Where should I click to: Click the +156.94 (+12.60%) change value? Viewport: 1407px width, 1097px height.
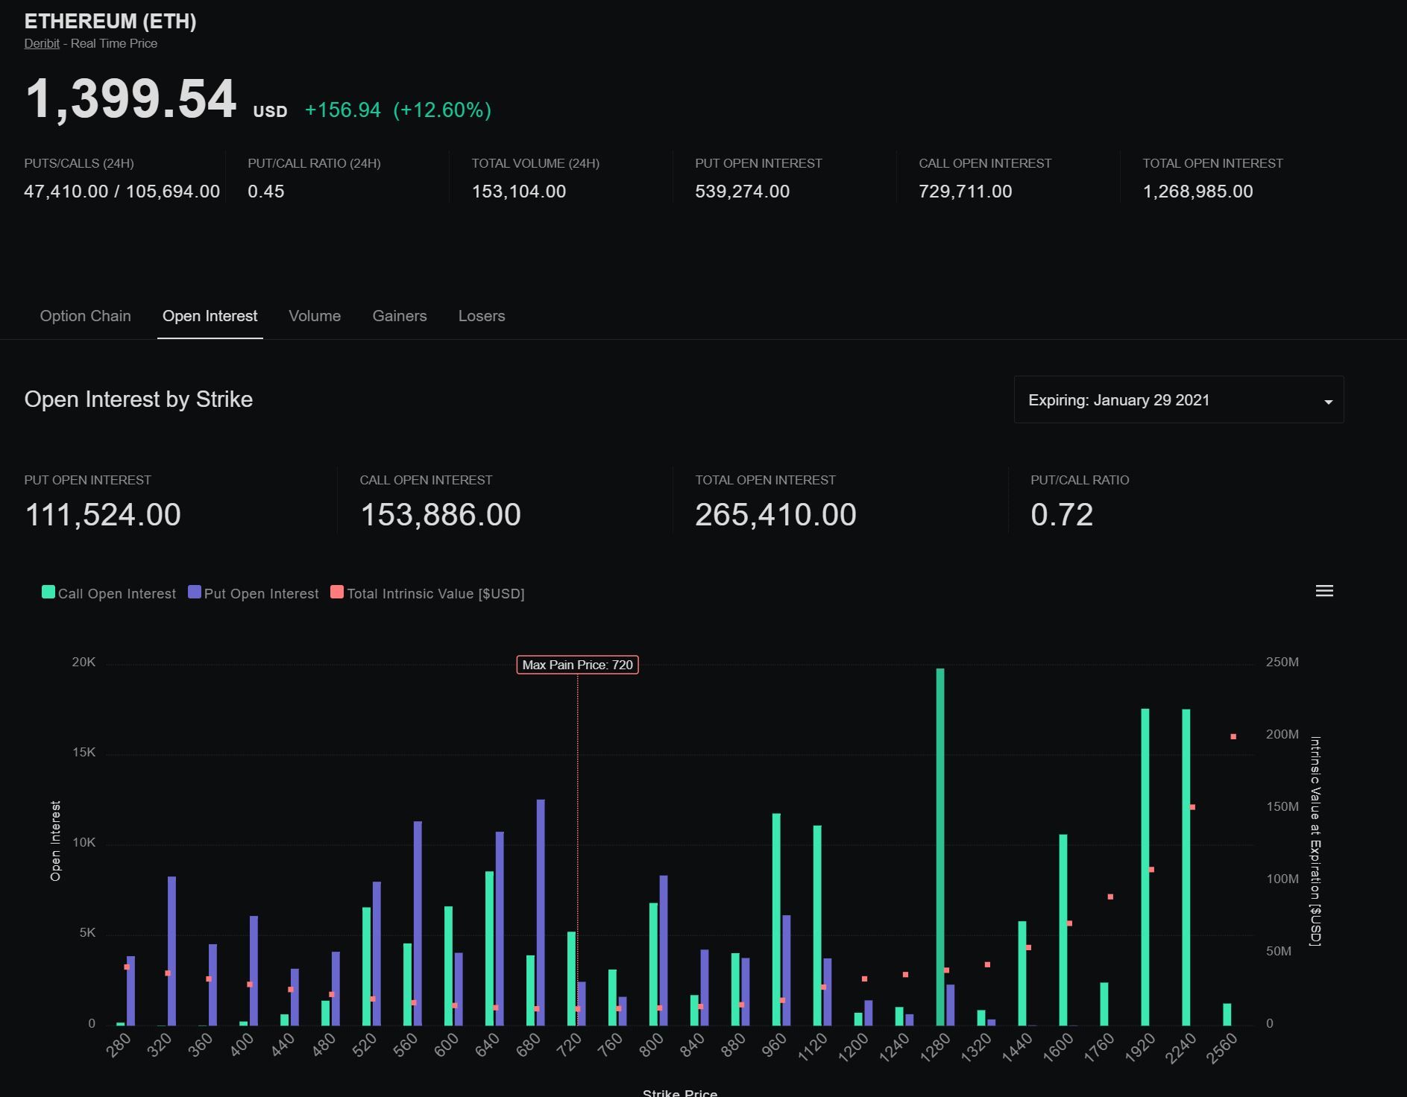[x=398, y=110]
